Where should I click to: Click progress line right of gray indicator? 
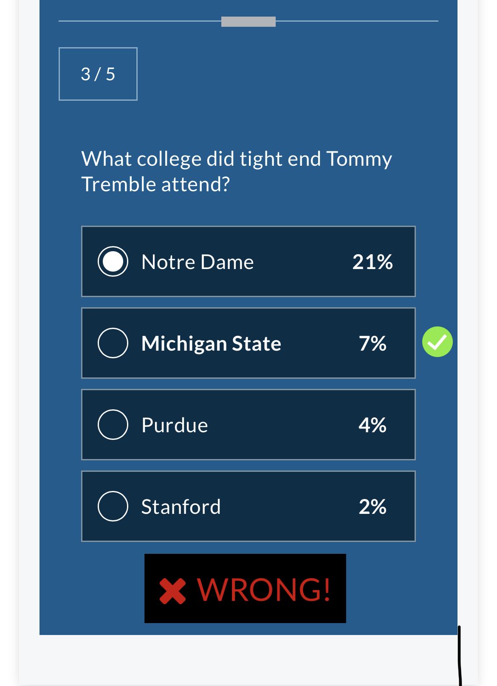pyautogui.click(x=357, y=21)
